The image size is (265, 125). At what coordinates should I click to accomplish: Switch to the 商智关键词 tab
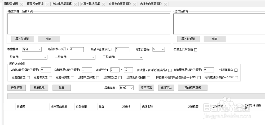pos(11,4)
